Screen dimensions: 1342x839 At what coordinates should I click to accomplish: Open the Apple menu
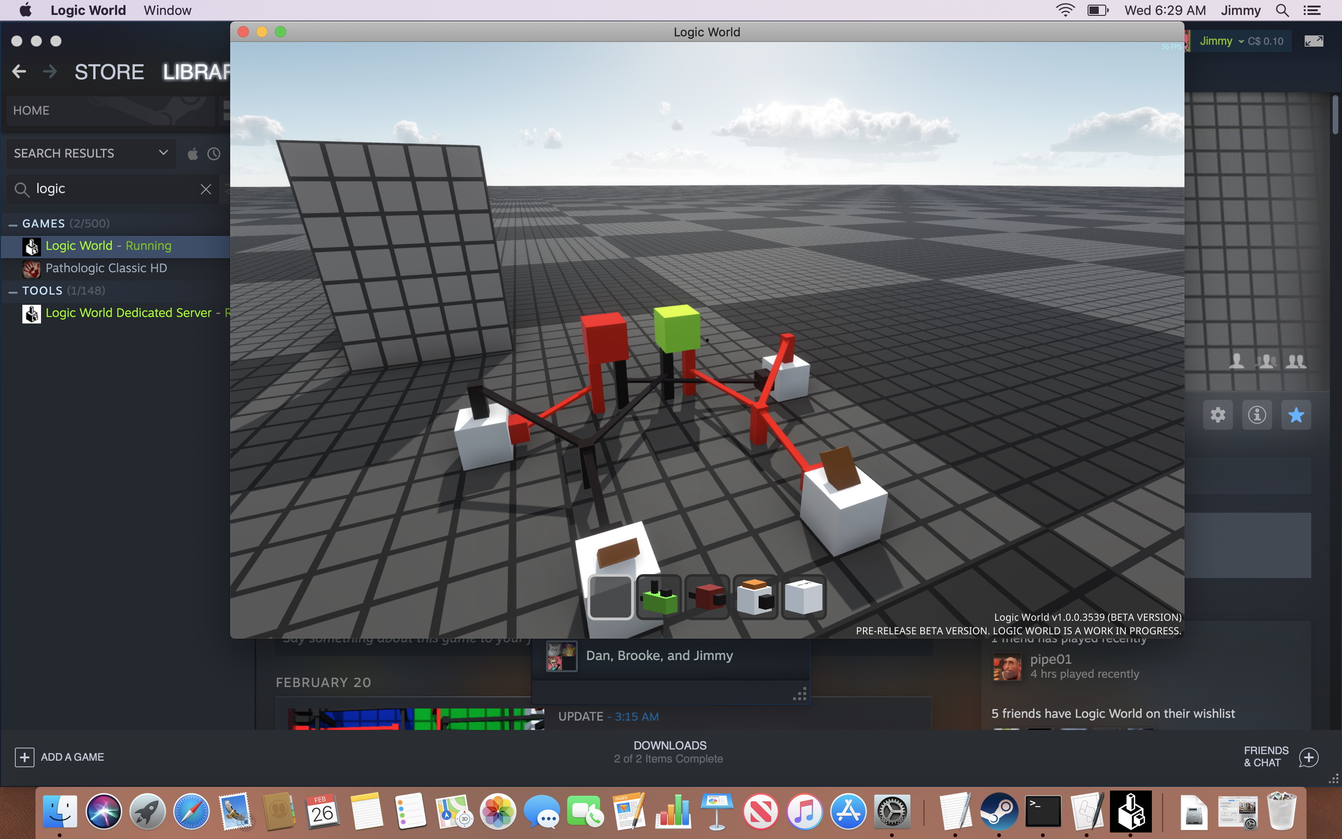point(26,11)
